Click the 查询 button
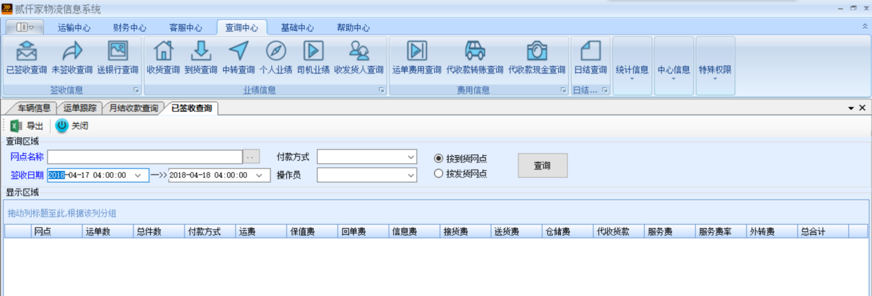Image resolution: width=872 pixels, height=296 pixels. coord(542,166)
